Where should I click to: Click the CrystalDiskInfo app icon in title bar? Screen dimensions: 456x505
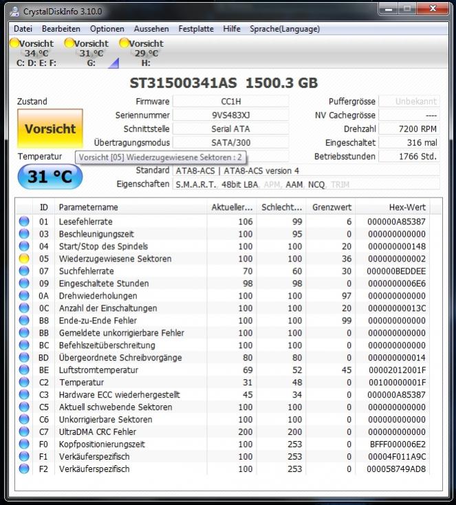point(14,12)
